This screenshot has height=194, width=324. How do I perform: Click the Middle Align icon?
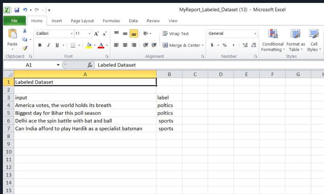[125, 33]
